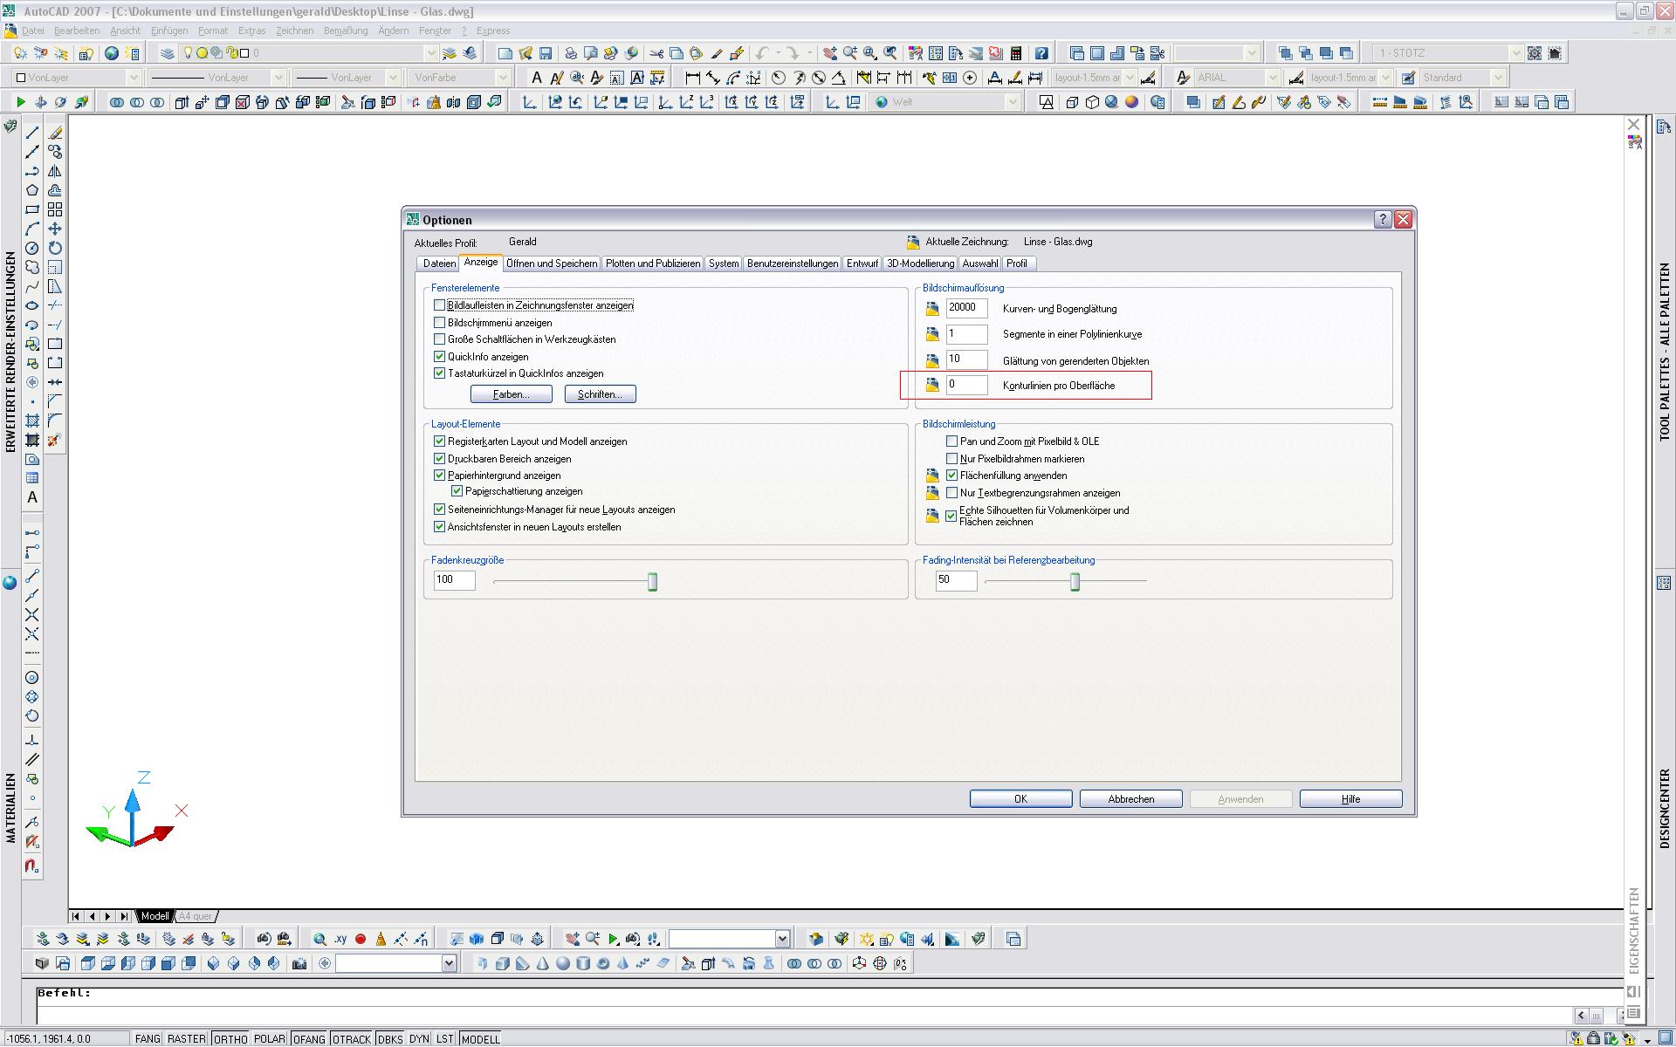
Task: Click the Rotate modify tool
Action: pyautogui.click(x=55, y=248)
